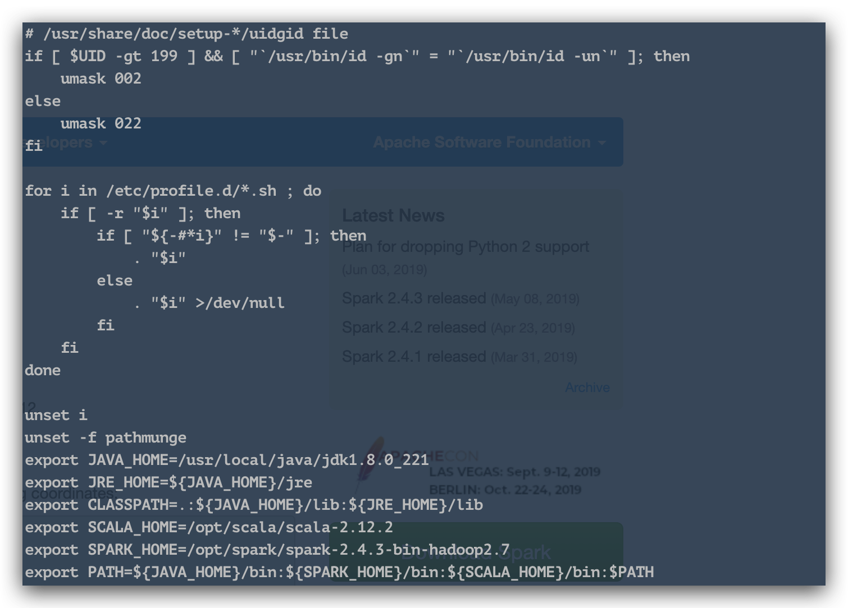Place cursor on the JAVA_HOME export line
The width and height of the screenshot is (848, 608).
pyautogui.click(x=225, y=460)
